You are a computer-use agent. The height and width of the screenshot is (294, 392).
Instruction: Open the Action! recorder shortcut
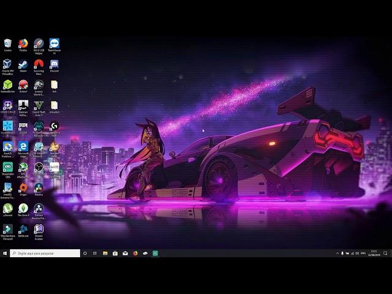[x=23, y=86]
